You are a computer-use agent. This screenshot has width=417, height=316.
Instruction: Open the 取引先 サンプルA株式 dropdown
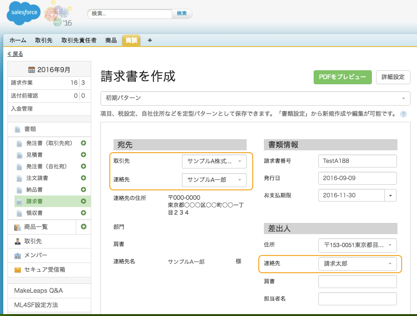coord(214,161)
